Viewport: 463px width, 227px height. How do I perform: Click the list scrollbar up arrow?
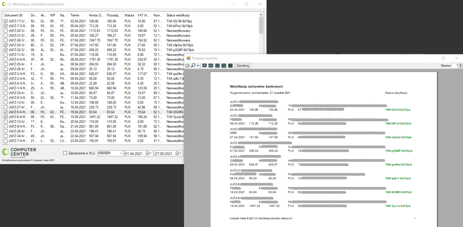coord(261,14)
